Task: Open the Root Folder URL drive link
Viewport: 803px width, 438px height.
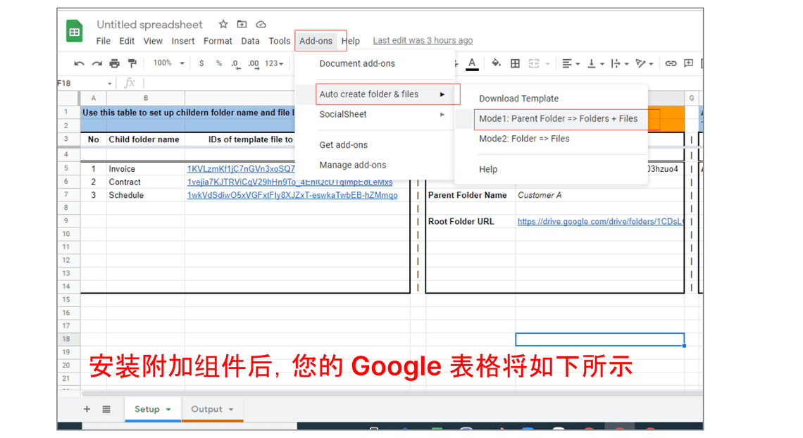Action: (599, 221)
